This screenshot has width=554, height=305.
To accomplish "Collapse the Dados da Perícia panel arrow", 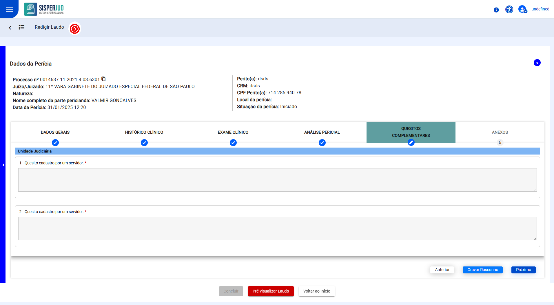I will pyautogui.click(x=537, y=63).
